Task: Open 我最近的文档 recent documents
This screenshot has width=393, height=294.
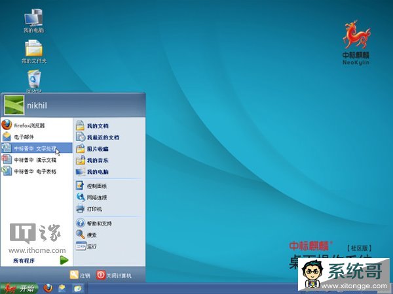Action: point(98,137)
